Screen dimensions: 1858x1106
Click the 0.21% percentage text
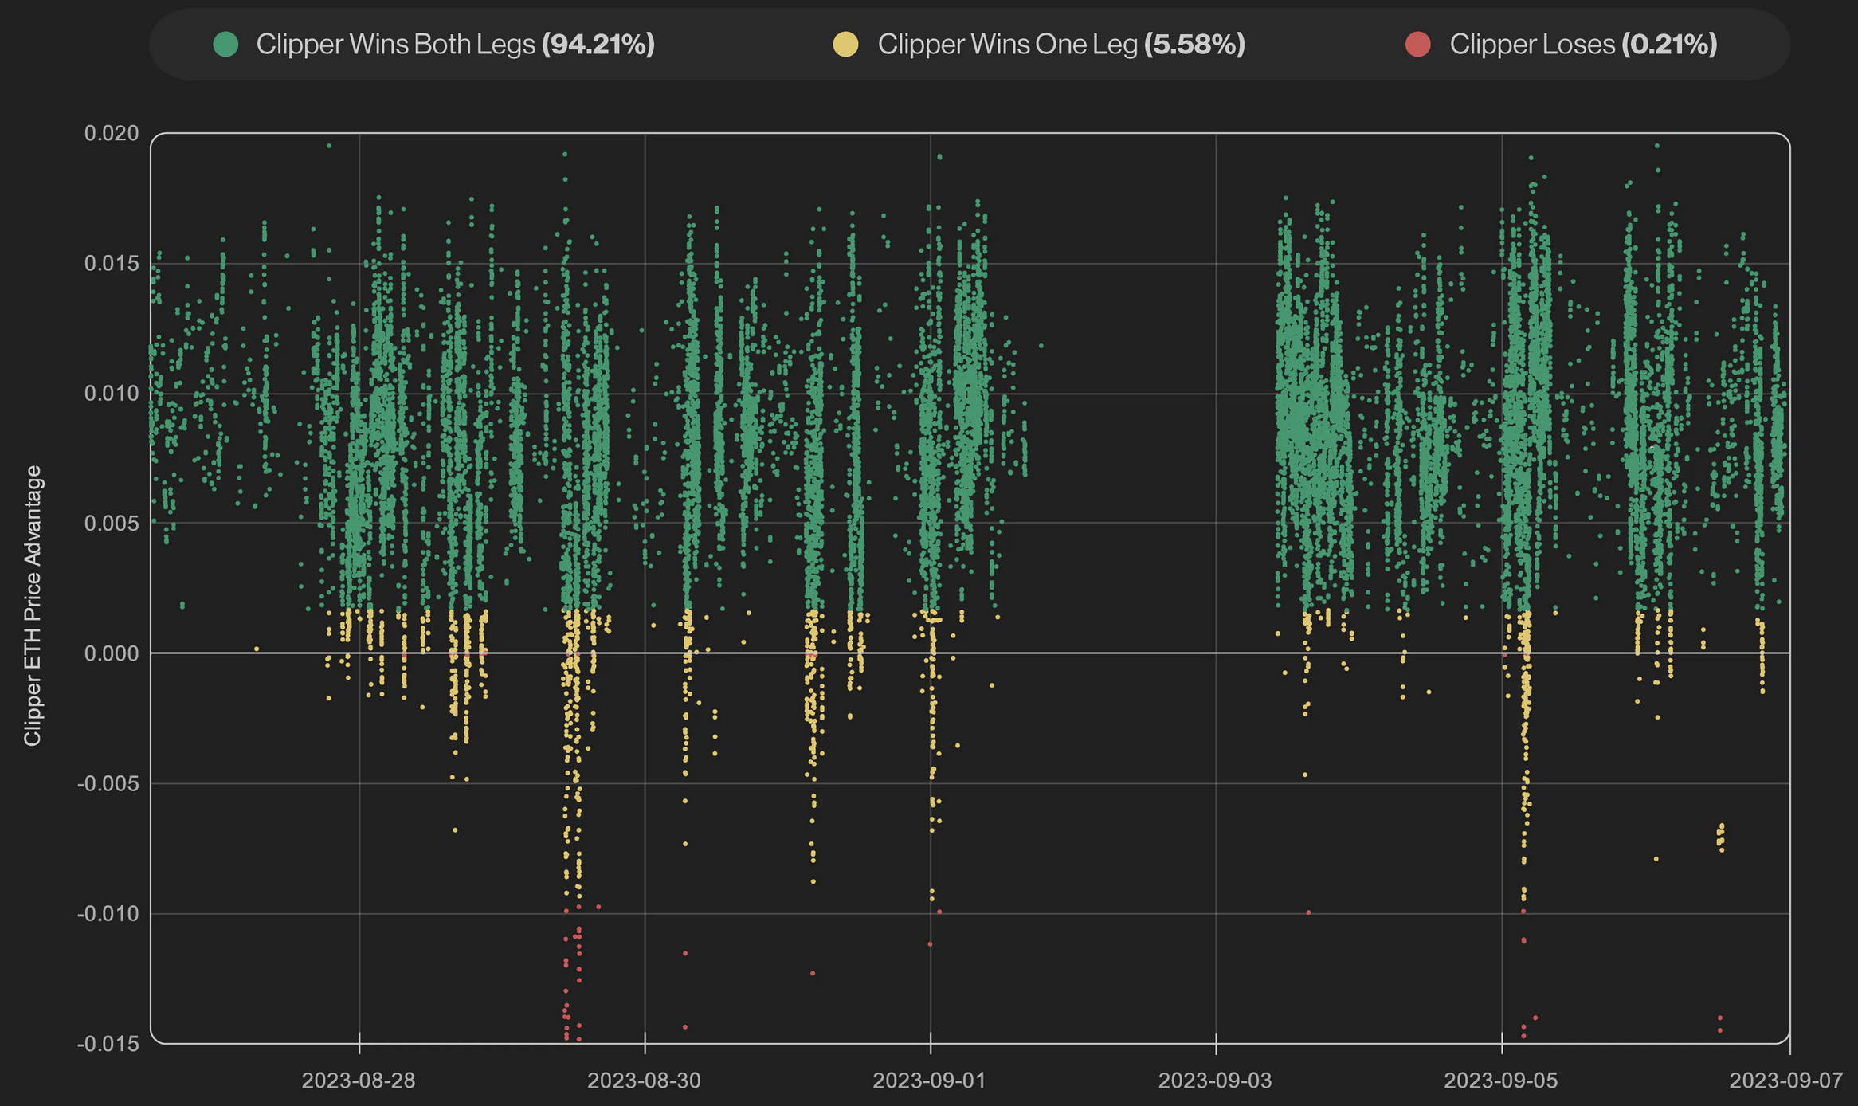click(x=1669, y=45)
